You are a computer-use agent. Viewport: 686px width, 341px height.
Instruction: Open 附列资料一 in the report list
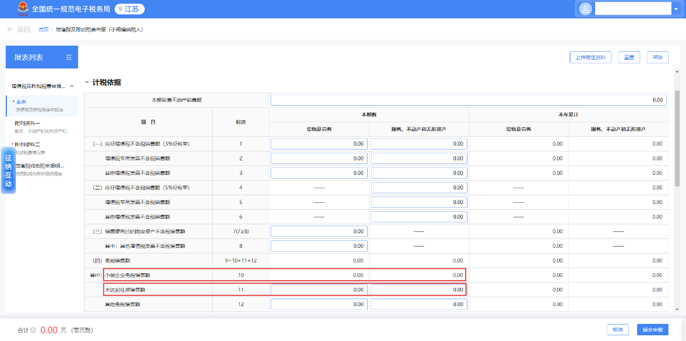pos(28,123)
